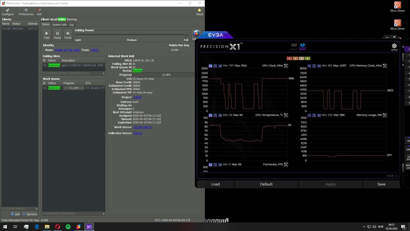
Task: Open work server 52.224.109.74 link
Action: (x=142, y=127)
